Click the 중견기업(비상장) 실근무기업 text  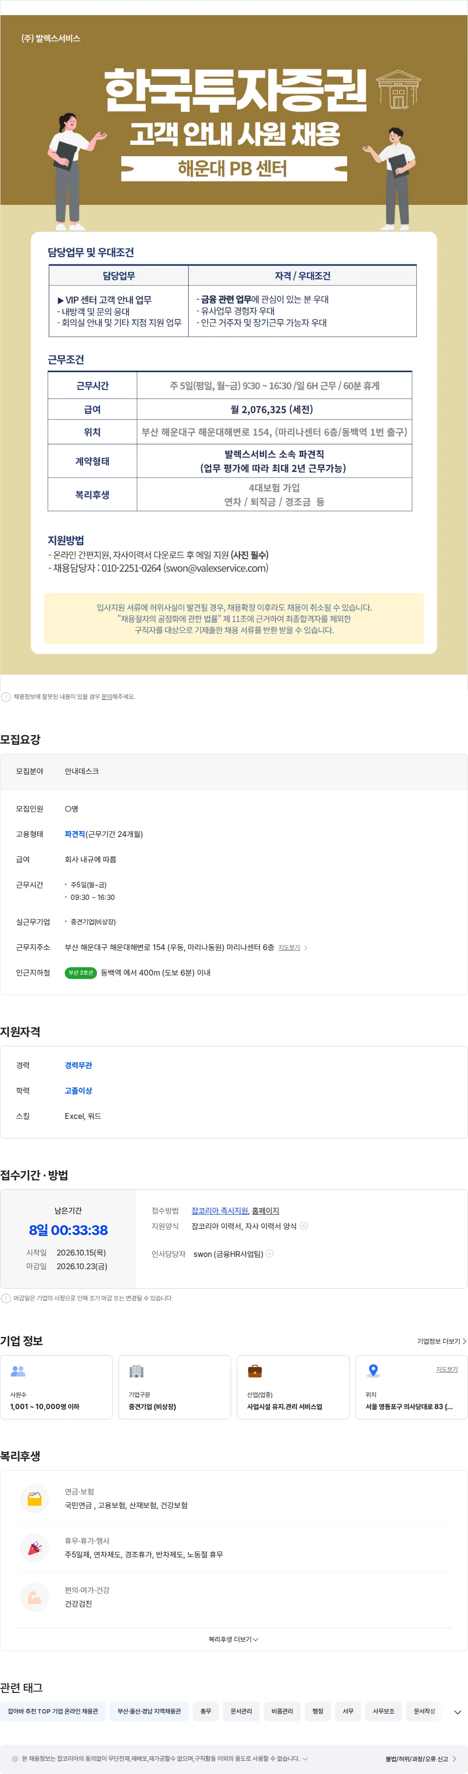coord(93,921)
